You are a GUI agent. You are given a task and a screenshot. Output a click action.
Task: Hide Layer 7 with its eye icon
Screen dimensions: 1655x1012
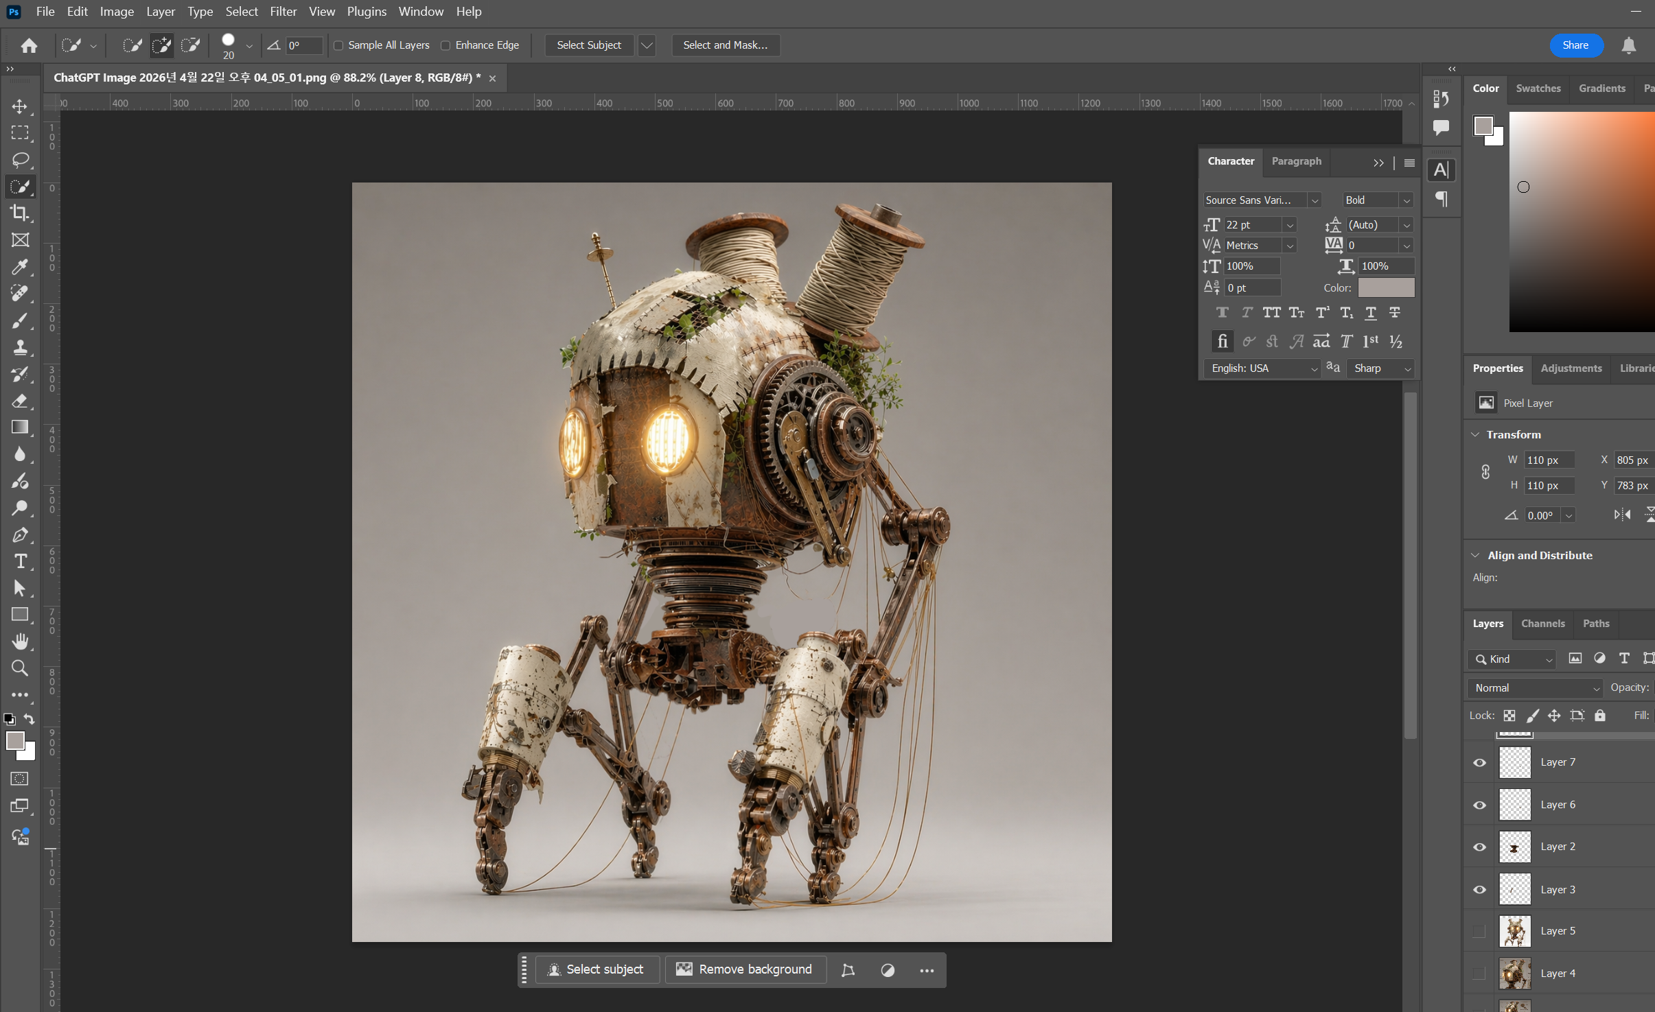click(1479, 762)
